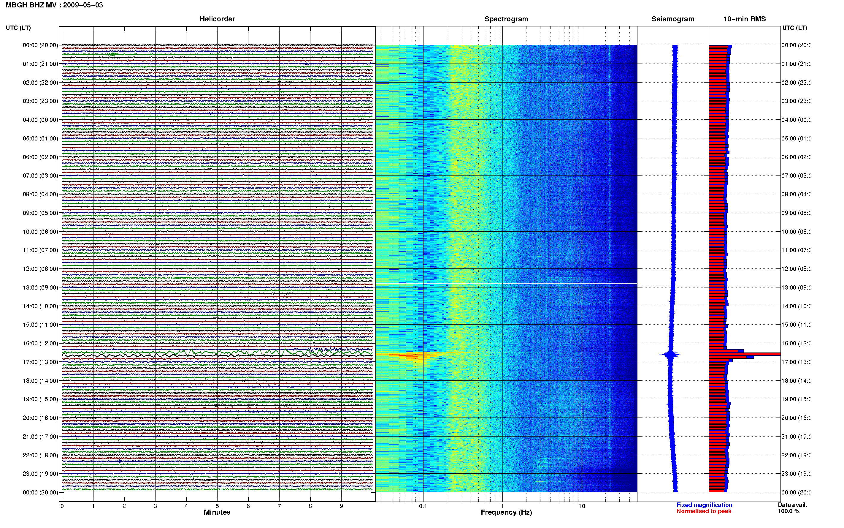Select left axis label 05:00 (01:00)
Screen dimensions: 844x528
click(x=40, y=138)
